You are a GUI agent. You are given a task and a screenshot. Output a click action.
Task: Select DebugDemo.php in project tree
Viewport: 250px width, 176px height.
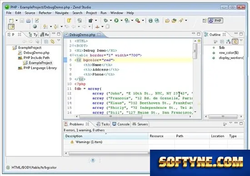(36, 53)
